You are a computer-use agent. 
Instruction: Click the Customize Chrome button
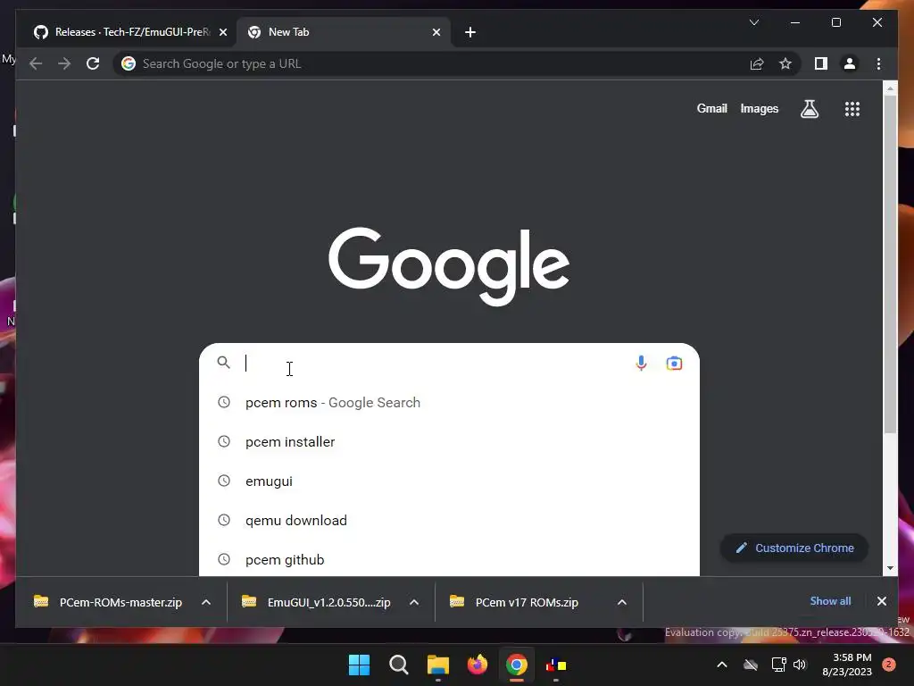(x=794, y=548)
